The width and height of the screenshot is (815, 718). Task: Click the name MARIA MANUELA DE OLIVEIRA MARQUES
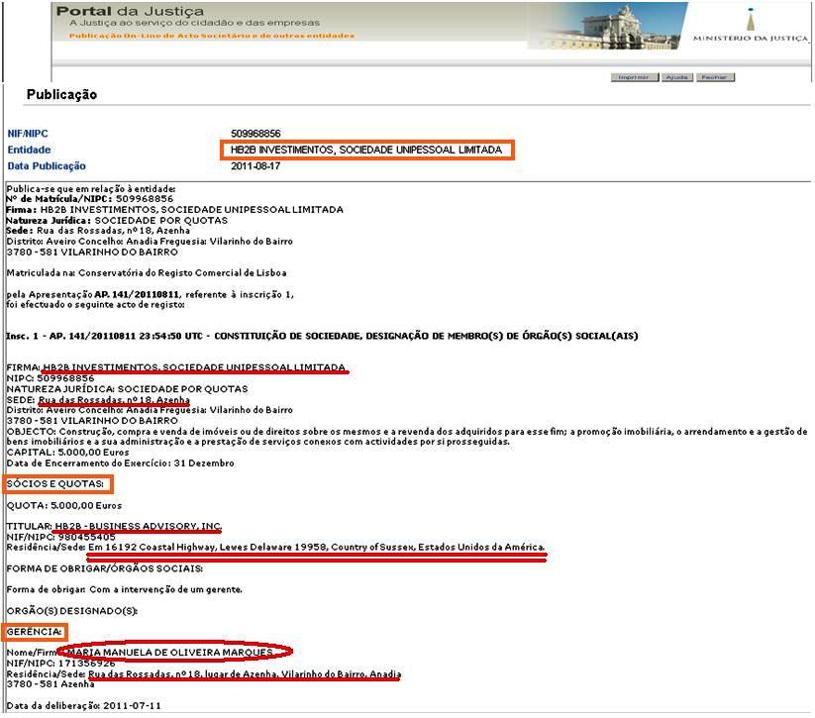(170, 653)
